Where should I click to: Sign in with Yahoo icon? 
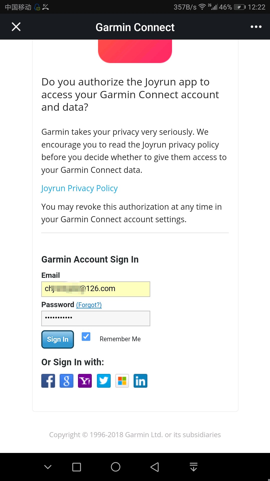click(x=85, y=381)
